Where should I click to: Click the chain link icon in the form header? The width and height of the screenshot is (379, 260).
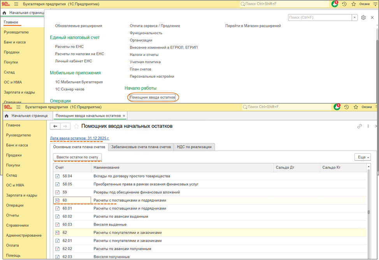pyautogui.click(x=360, y=126)
